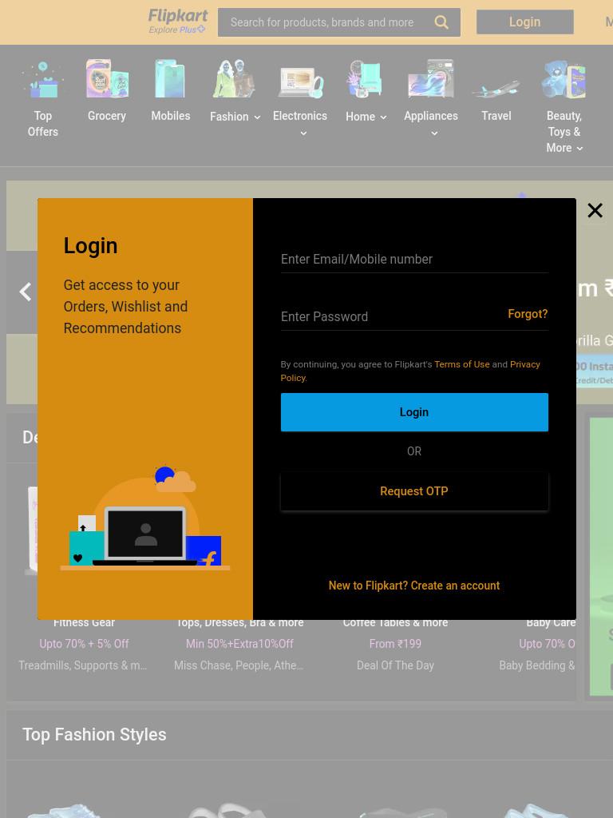Screen dimensions: 613x818
Task: Select the Beauty, Toys & More teddy icon
Action: click(x=564, y=79)
